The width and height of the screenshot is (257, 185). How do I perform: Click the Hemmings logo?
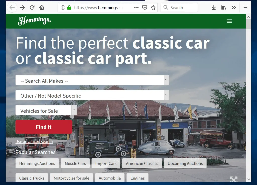pos(34,21)
